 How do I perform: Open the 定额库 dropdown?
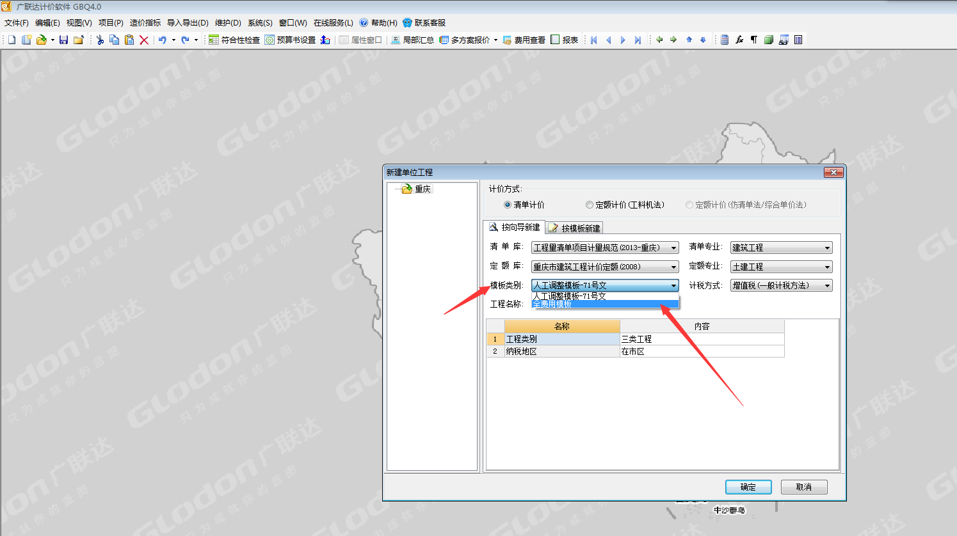pyautogui.click(x=605, y=267)
